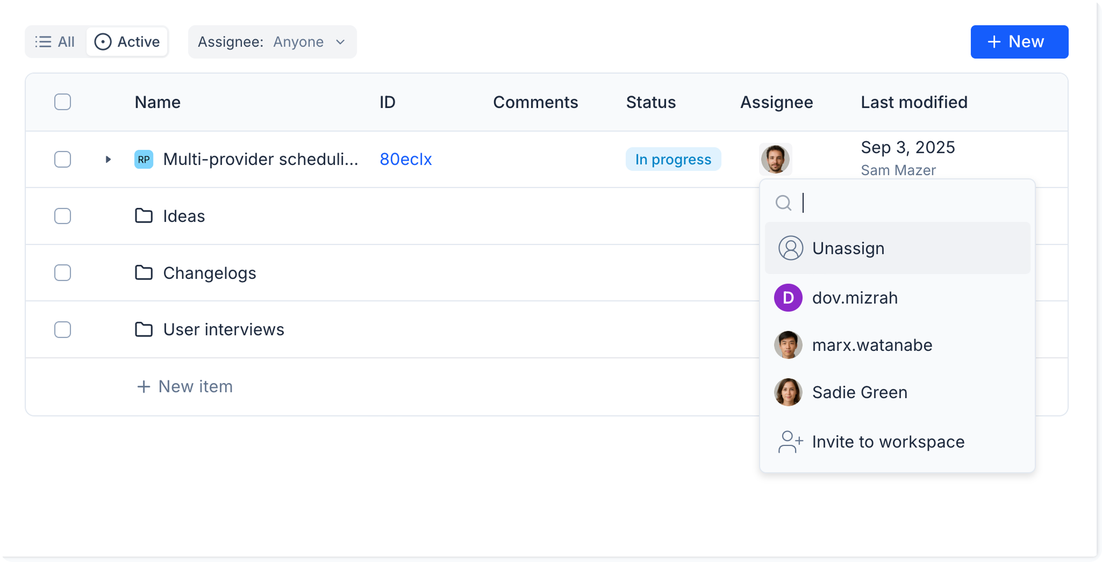This screenshot has height=562, width=1102.
Task: Click the Changelogs folder icon
Action: (144, 273)
